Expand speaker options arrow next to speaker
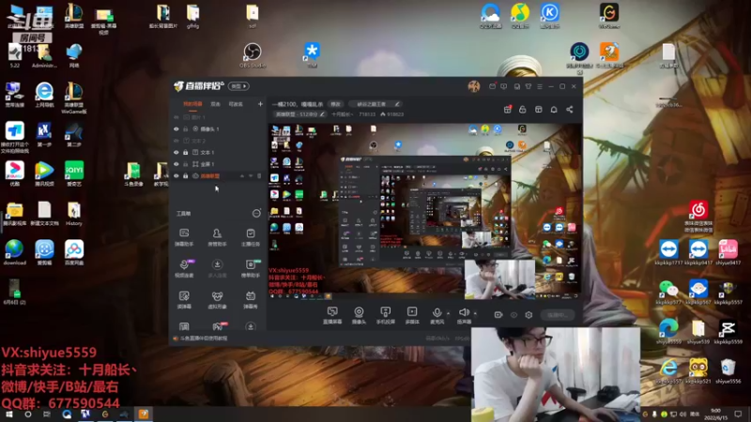751x422 pixels. point(475,313)
